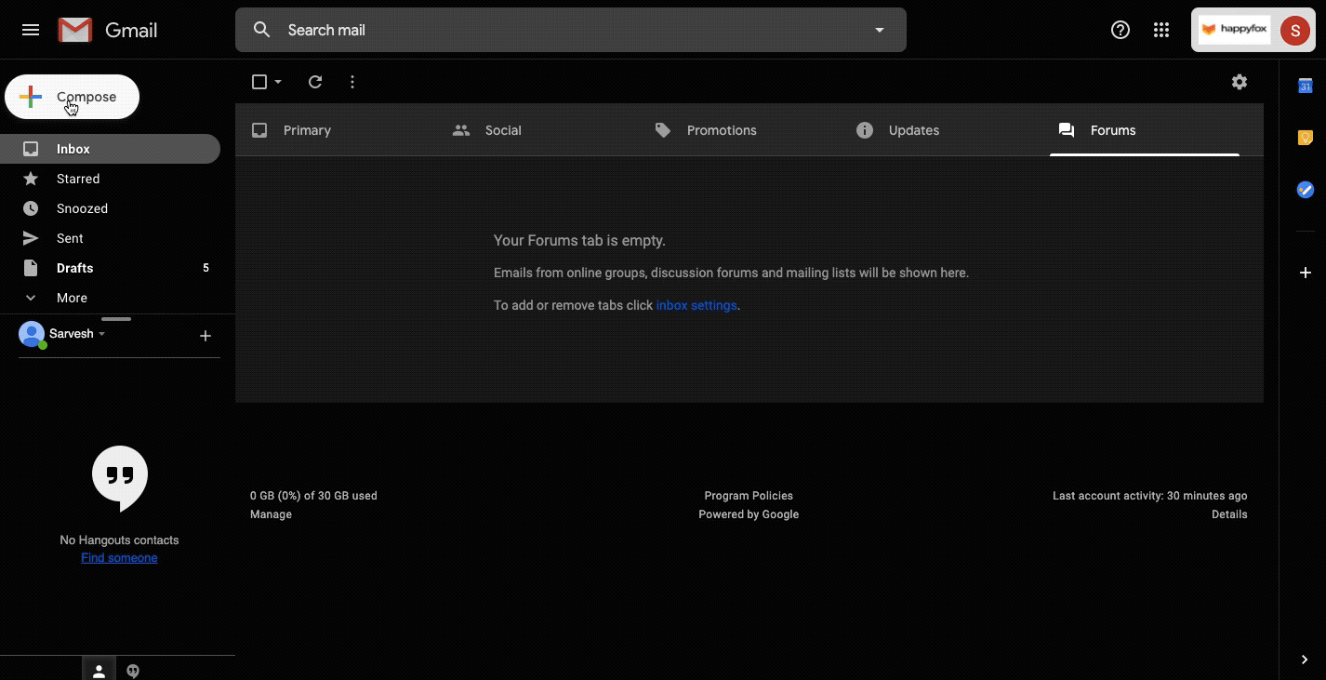Click the refresh mail icon
This screenshot has width=1326, height=680.
[x=315, y=82]
